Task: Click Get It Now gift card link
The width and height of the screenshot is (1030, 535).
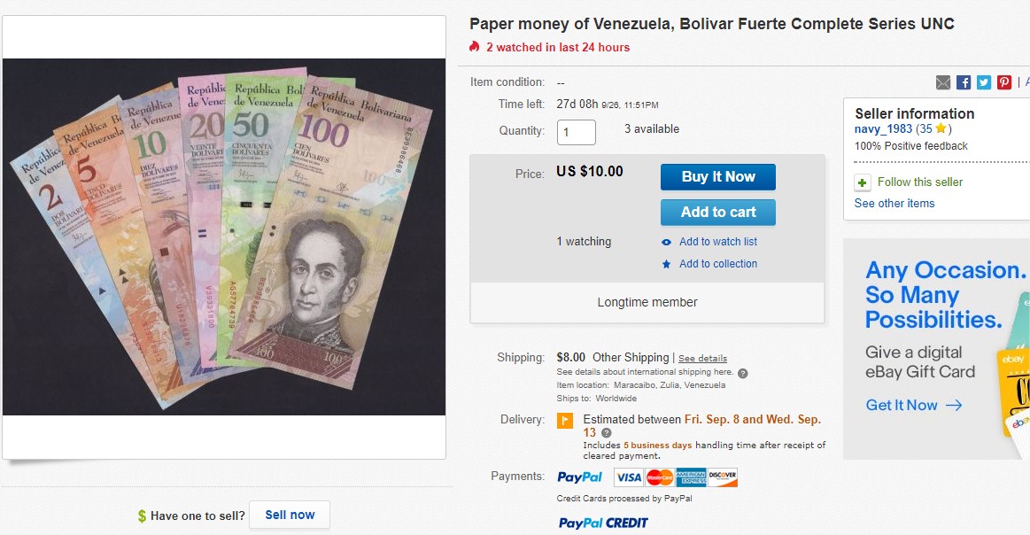Action: click(x=914, y=405)
